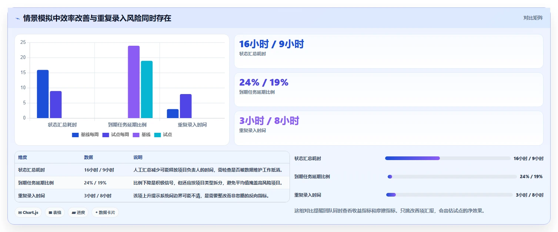Click the 状态汇总耗时 chart axis label
Image resolution: width=558 pixels, height=232 pixels.
pos(62,125)
